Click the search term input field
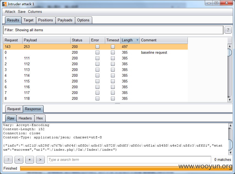Screen dimensions: 235x174 tap(129, 160)
